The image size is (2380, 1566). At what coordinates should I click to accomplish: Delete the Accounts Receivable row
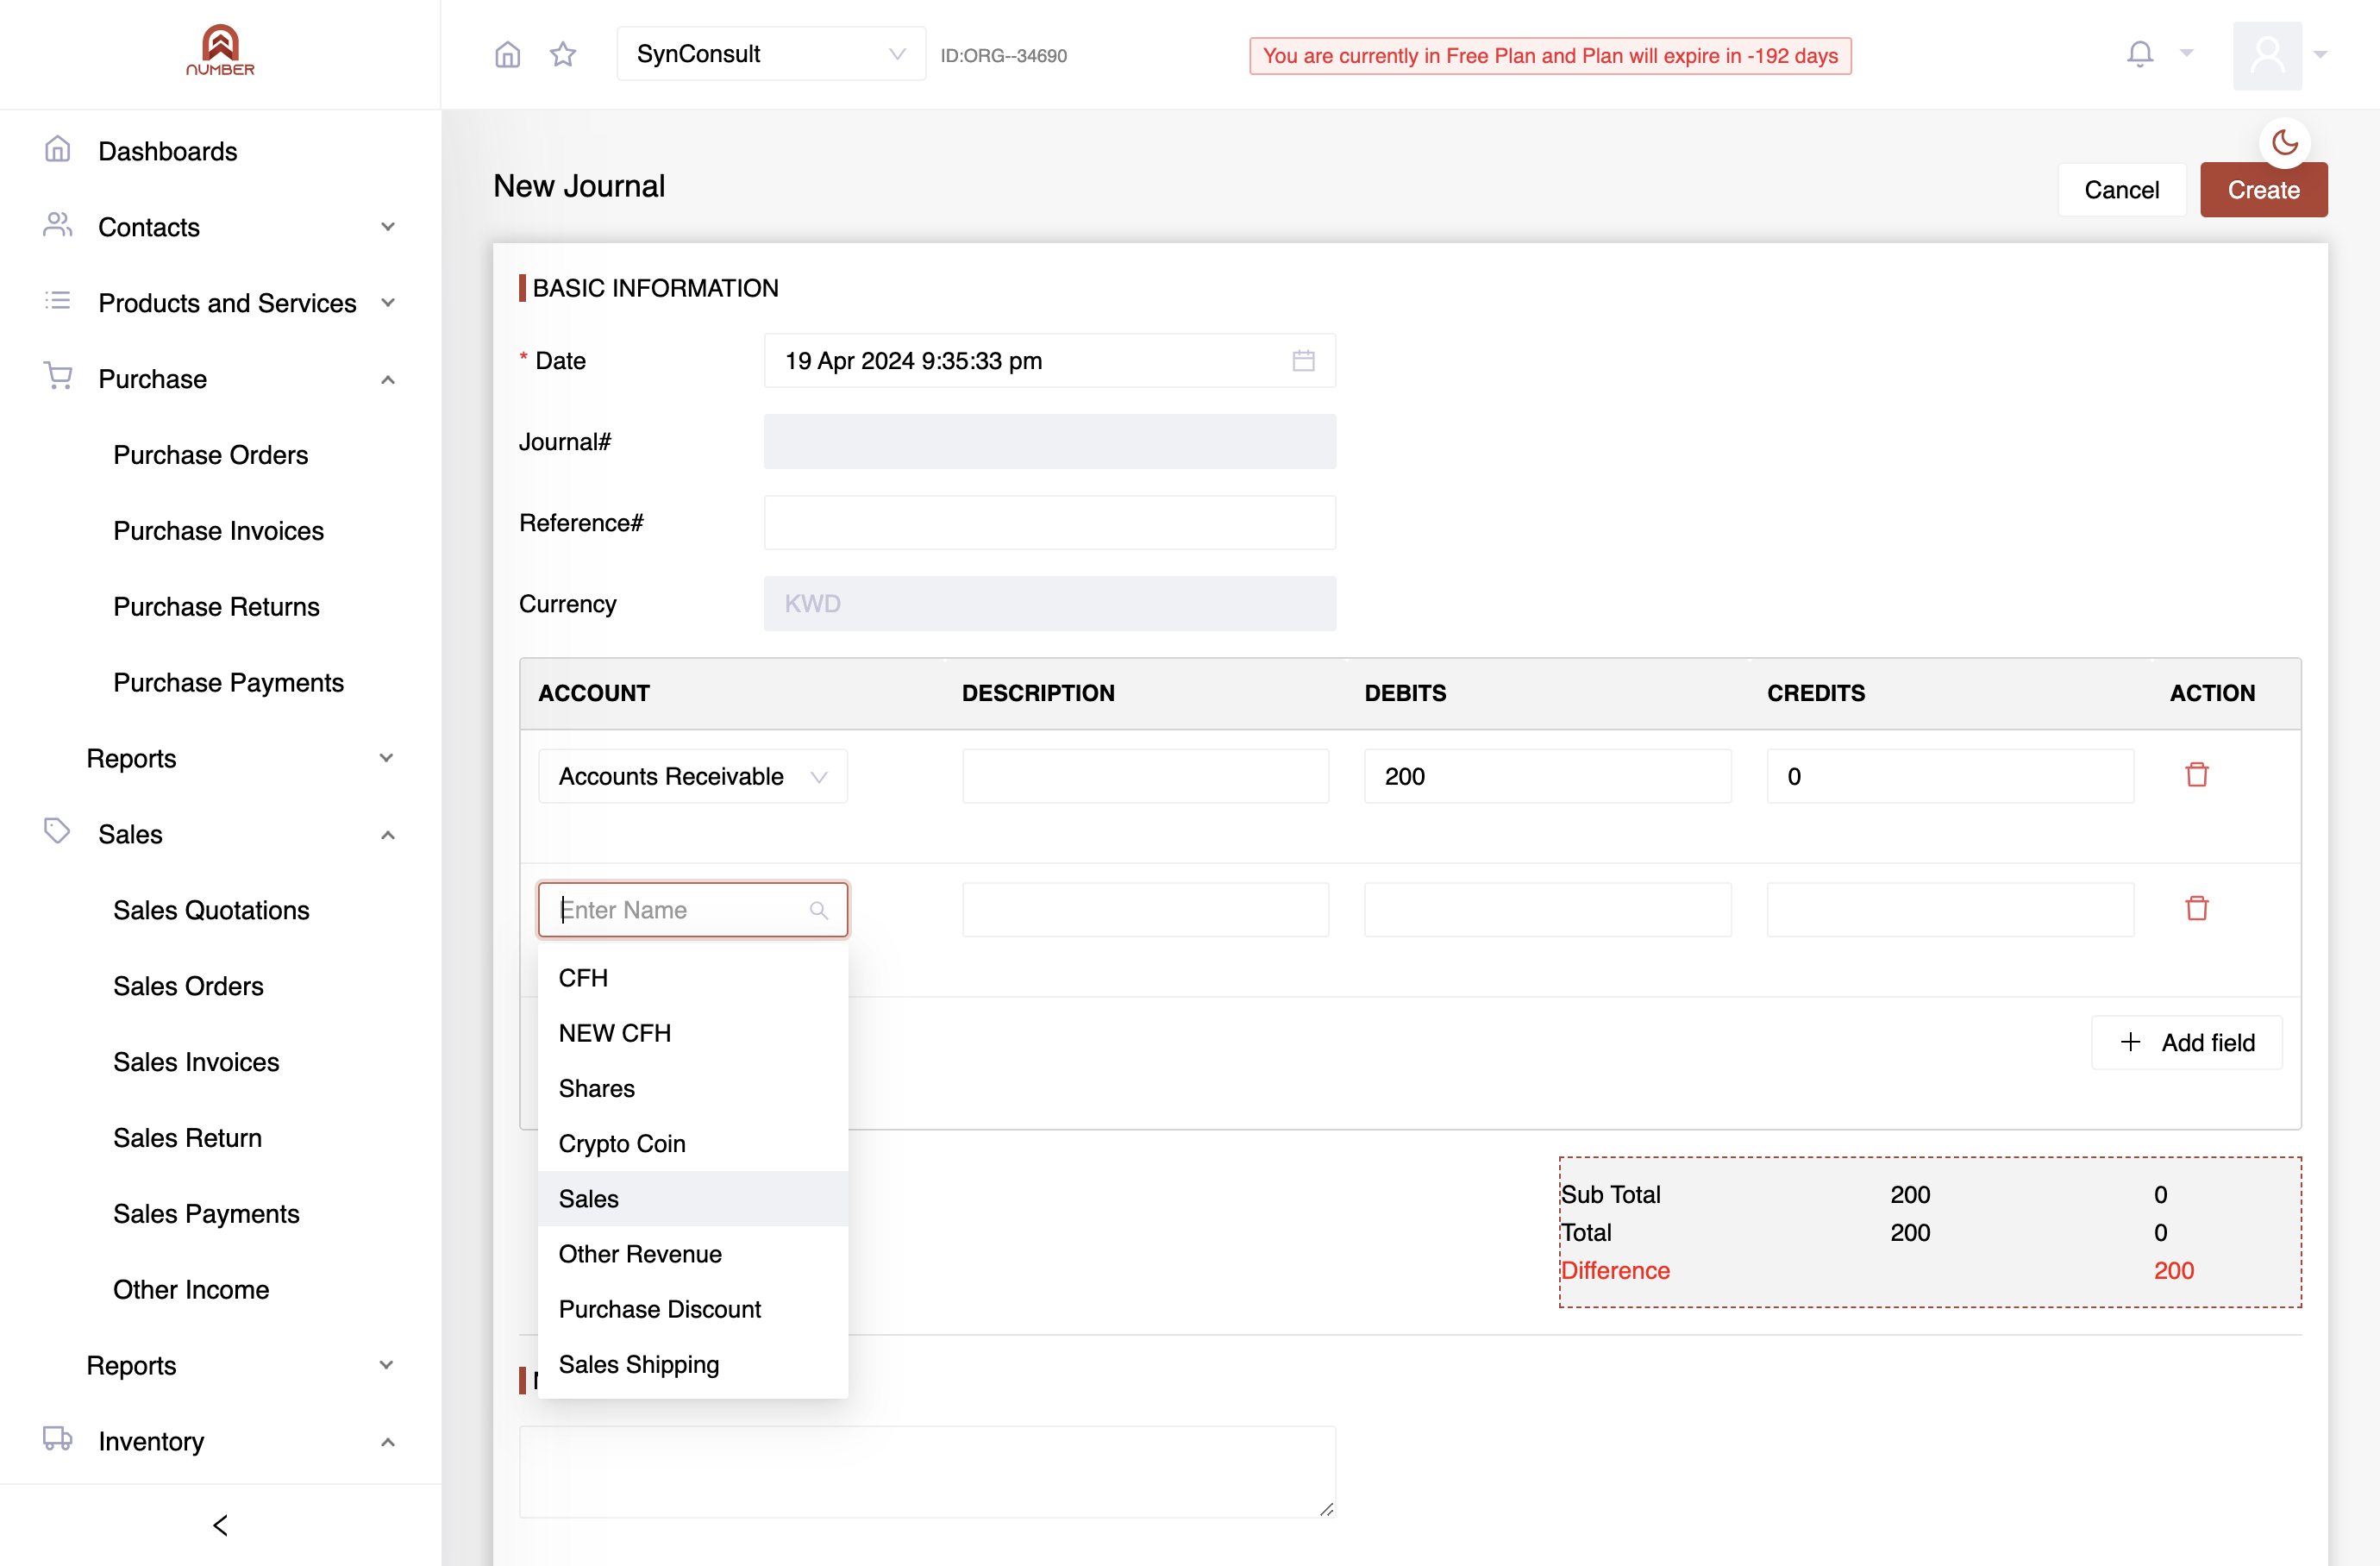pyautogui.click(x=2196, y=775)
